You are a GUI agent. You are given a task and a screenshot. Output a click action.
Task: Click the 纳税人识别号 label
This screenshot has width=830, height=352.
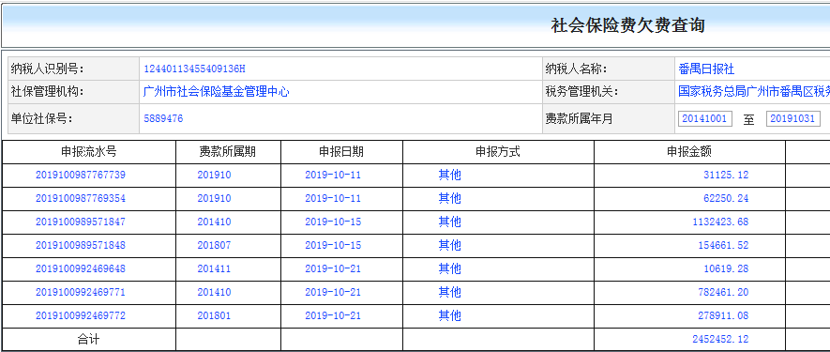click(48, 69)
